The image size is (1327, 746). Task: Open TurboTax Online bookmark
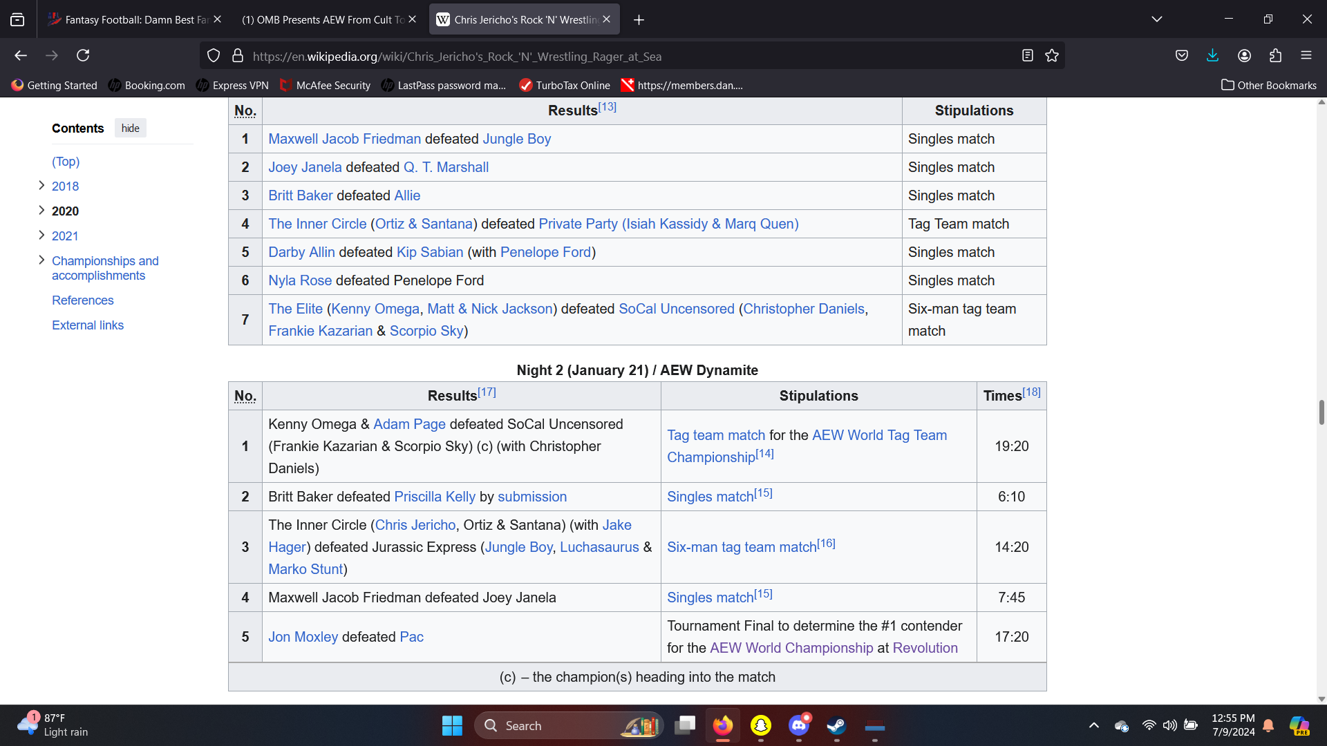pyautogui.click(x=565, y=85)
